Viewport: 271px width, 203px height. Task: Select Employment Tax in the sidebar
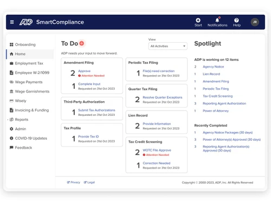coord(29,63)
